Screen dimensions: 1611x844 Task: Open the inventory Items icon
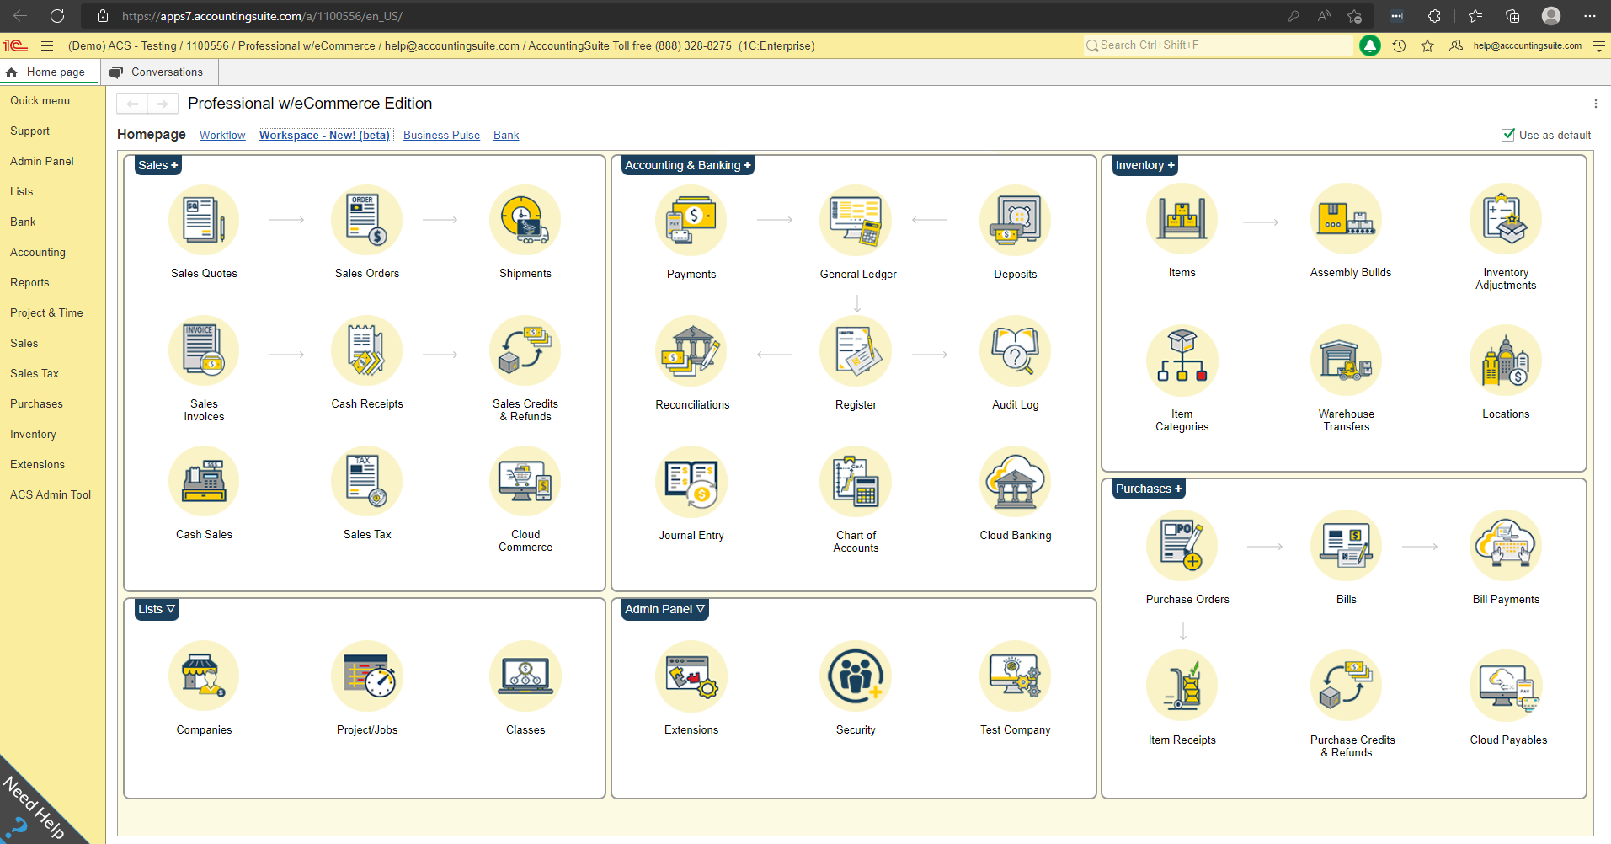pos(1182,219)
